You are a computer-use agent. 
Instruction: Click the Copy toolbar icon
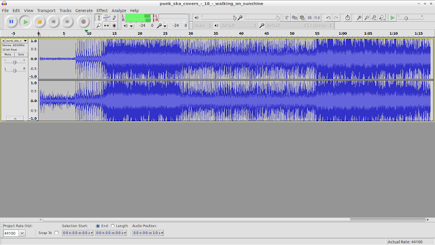coord(294,18)
